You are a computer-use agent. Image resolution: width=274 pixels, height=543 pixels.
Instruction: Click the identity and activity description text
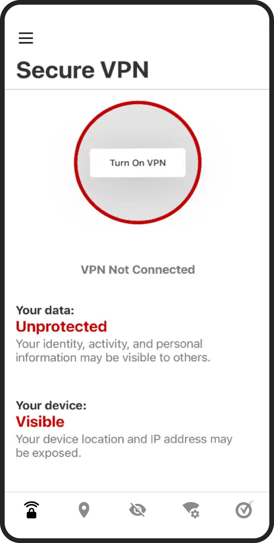pyautogui.click(x=113, y=351)
